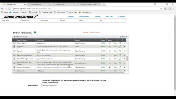
Task: Delete the Notes search row
Action: coord(125,43)
